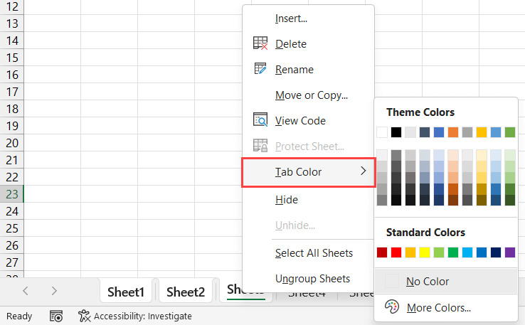
Task: Open Accessibility: Investigate in status bar
Action: [x=142, y=316]
